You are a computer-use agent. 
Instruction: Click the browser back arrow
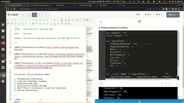8,9
